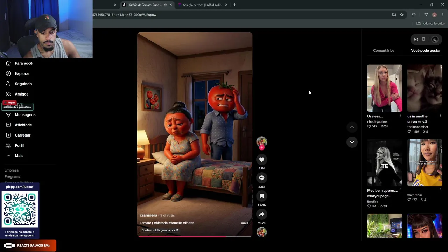
Task: Save video with the bookmark icon
Action: coord(261,196)
